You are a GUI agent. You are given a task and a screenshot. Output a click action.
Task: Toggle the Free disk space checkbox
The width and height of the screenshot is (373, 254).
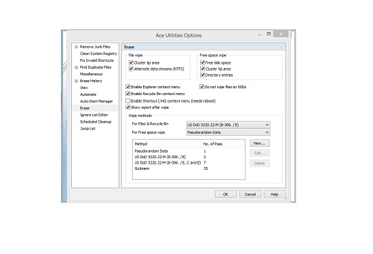pyautogui.click(x=203, y=62)
